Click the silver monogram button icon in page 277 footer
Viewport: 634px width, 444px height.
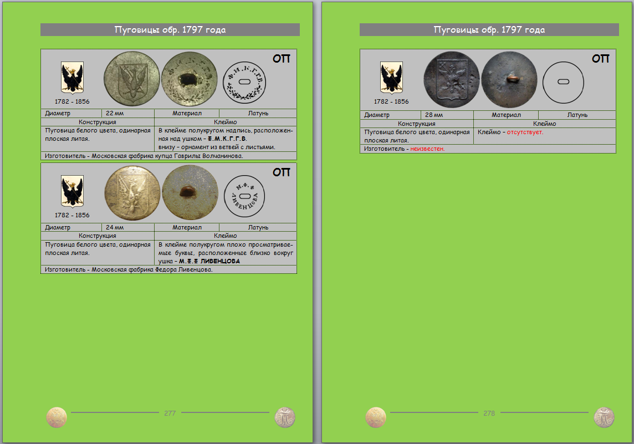pyautogui.click(x=285, y=417)
